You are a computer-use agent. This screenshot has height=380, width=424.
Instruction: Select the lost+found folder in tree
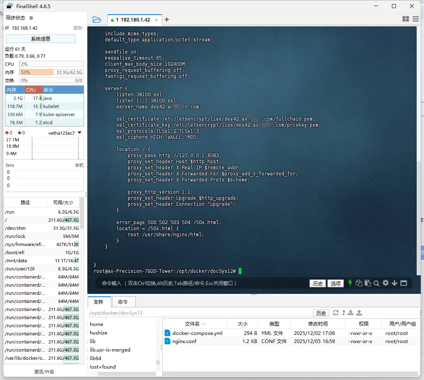click(103, 367)
